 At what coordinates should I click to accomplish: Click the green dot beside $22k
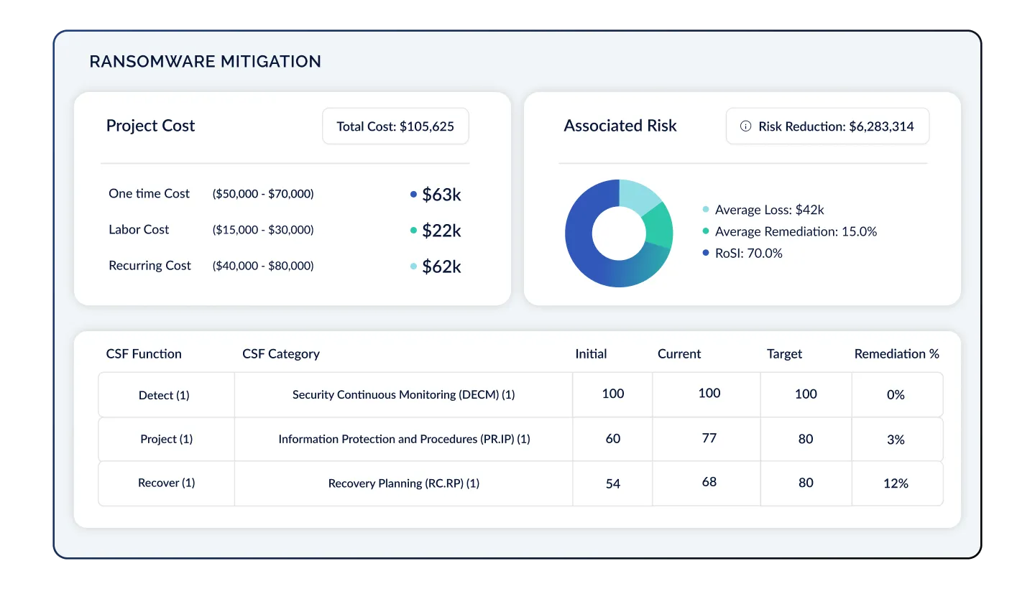pos(413,231)
